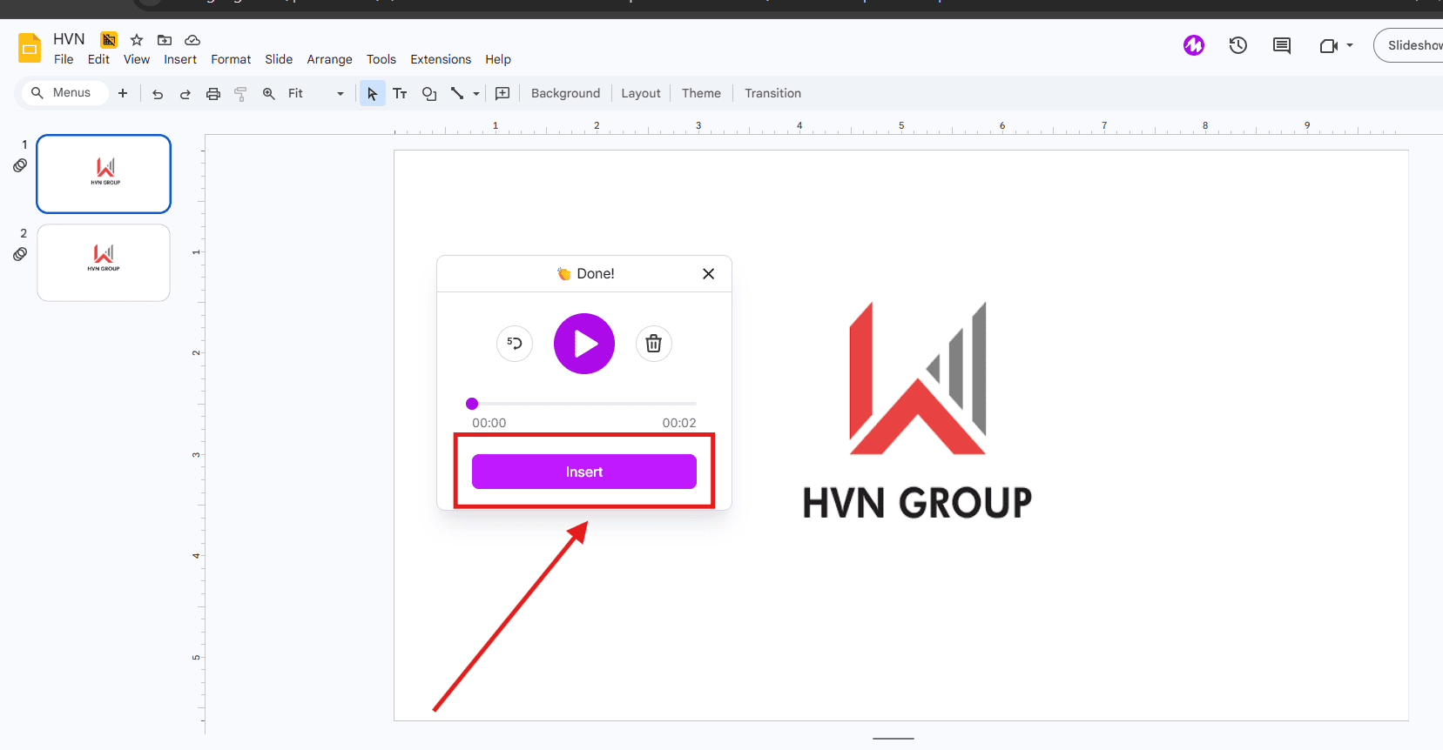1443x750 pixels.
Task: Redo the last action
Action: click(x=185, y=94)
